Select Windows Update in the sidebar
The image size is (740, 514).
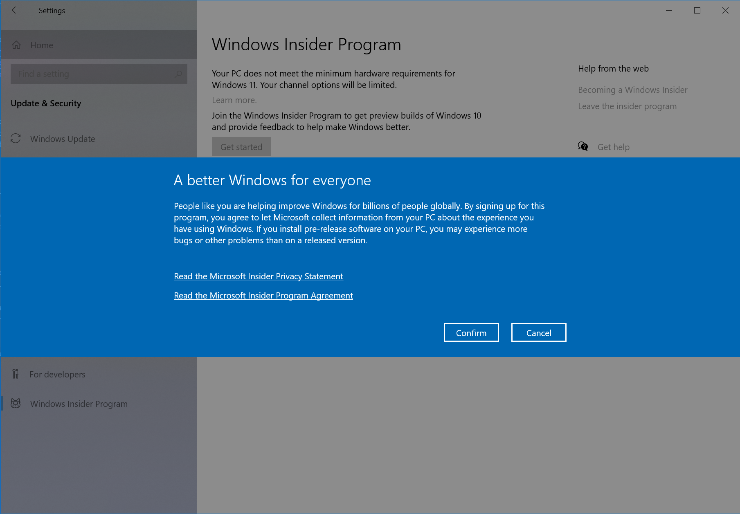coord(63,139)
